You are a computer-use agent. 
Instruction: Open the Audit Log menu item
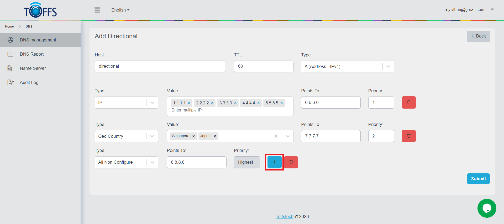click(29, 82)
